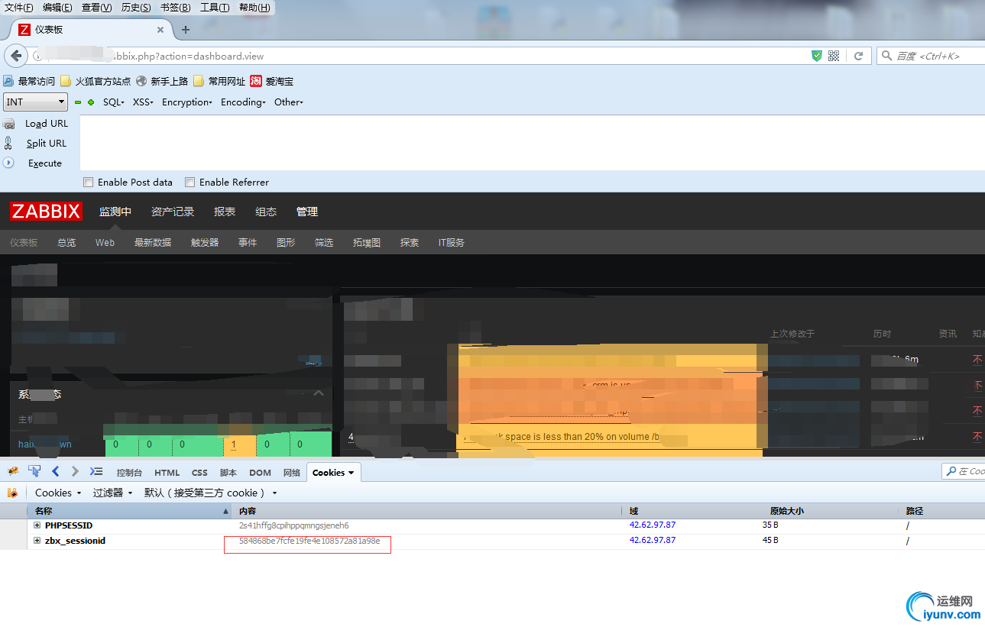This screenshot has width=985, height=627.
Task: Open a new tab with the plus button
Action: pos(185,30)
